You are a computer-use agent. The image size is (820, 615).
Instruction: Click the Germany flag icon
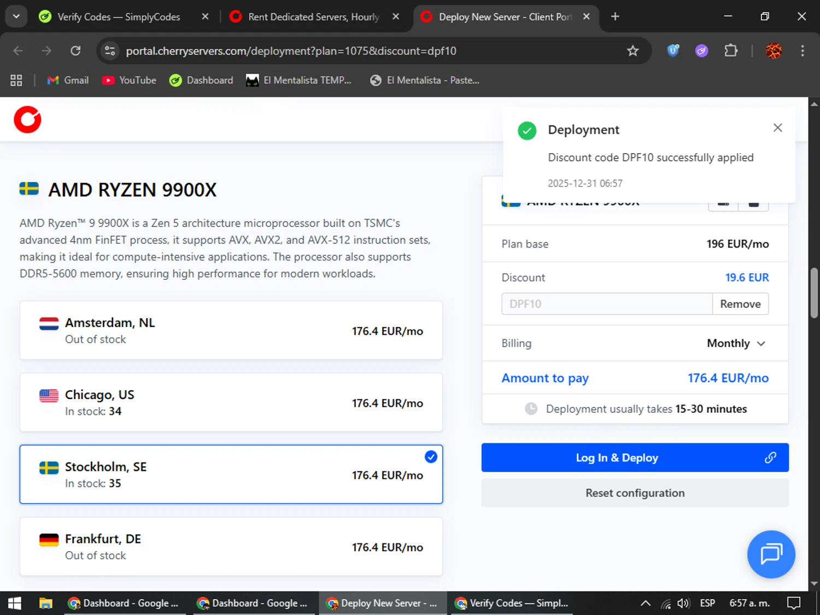[49, 540]
